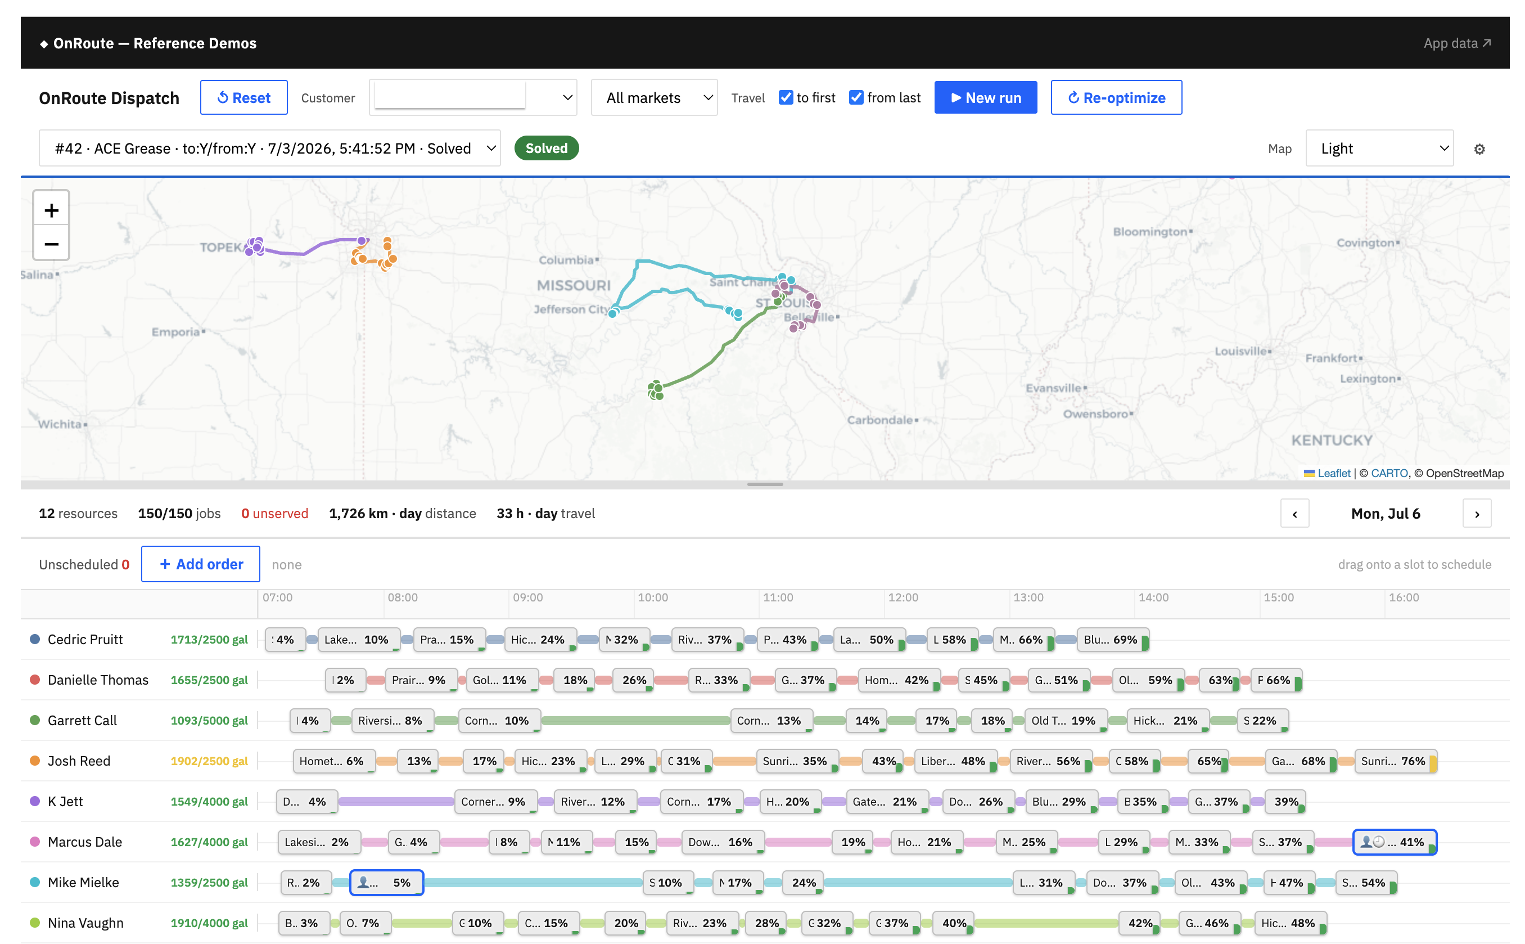Select Nina Vaughn's 'Hic... 48%' stop

1291,923
